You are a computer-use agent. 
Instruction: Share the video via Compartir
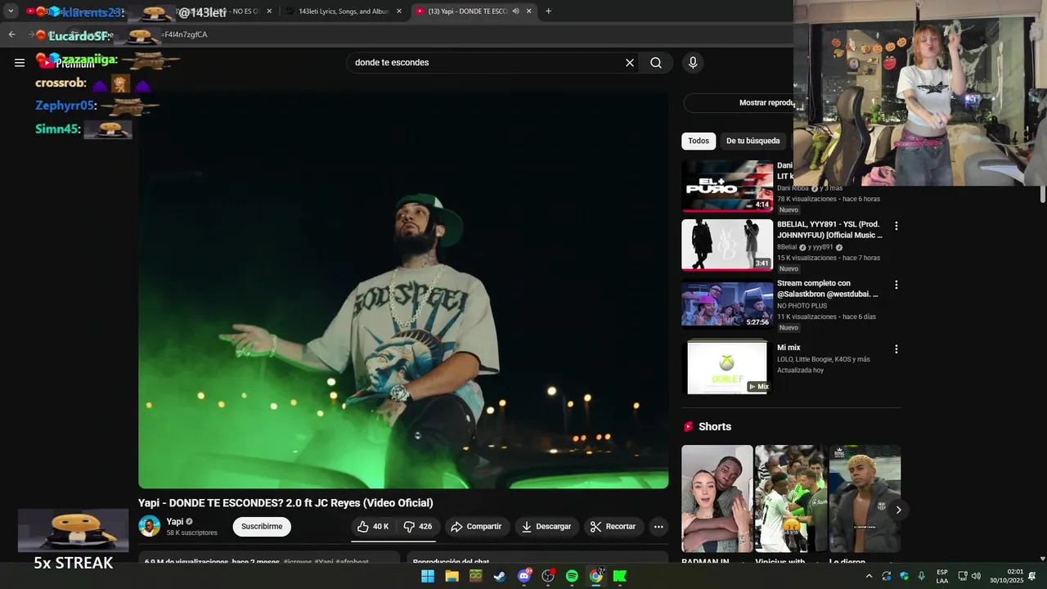coord(476,527)
